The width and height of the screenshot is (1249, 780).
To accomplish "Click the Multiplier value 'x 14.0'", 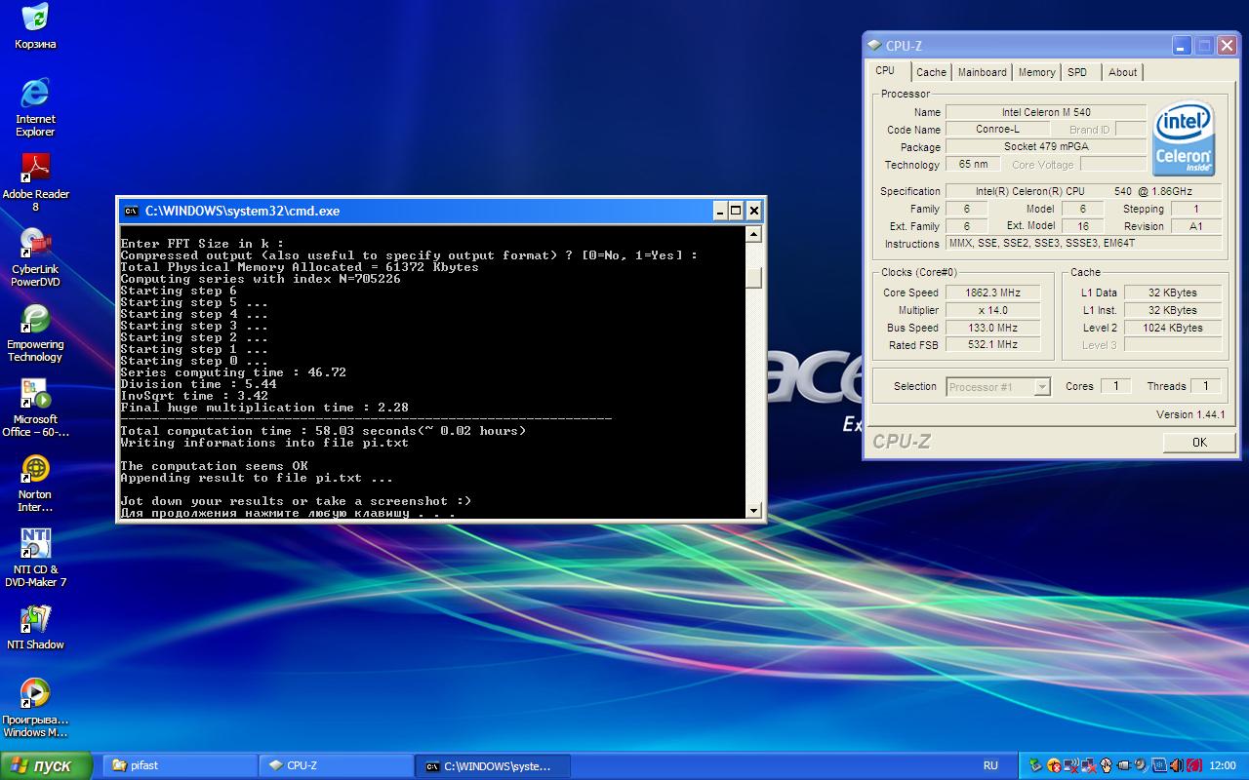I will (x=992, y=310).
